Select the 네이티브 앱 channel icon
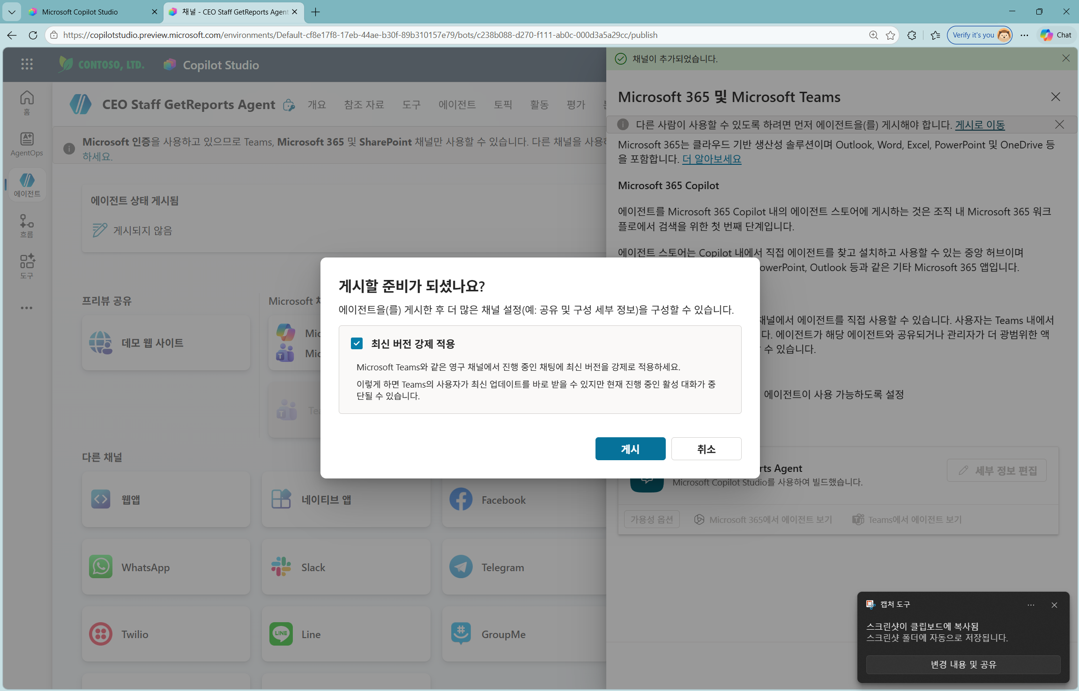The image size is (1079, 691). 281,500
